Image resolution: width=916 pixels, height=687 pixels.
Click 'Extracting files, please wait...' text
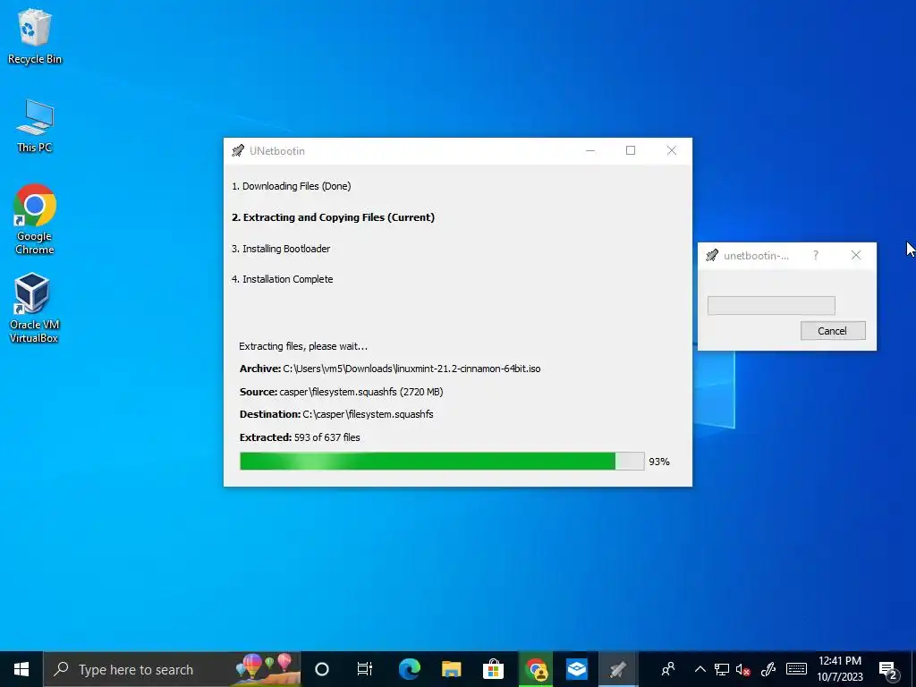[x=303, y=346]
